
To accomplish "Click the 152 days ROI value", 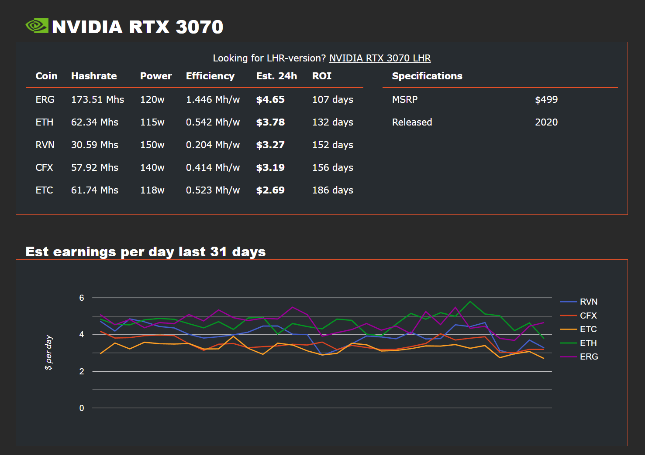I will pos(333,145).
